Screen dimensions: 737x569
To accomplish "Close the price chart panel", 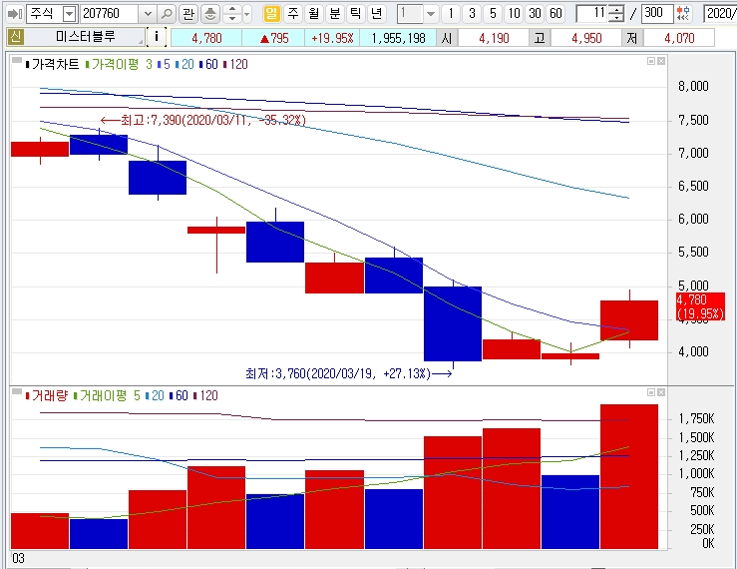I will [x=661, y=61].
